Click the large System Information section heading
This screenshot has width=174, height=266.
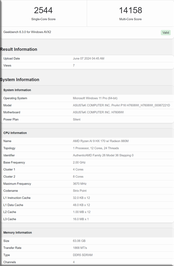point(19,80)
